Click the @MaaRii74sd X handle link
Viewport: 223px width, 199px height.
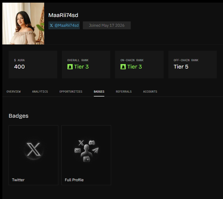[64, 25]
